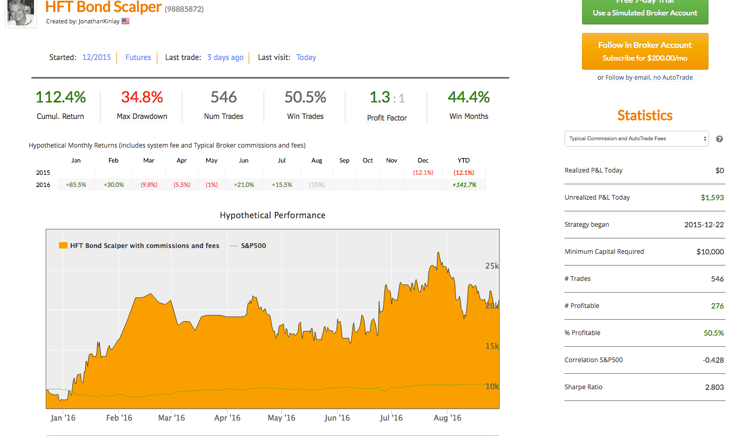
Task: Click the Today last visit link
Action: (x=306, y=57)
